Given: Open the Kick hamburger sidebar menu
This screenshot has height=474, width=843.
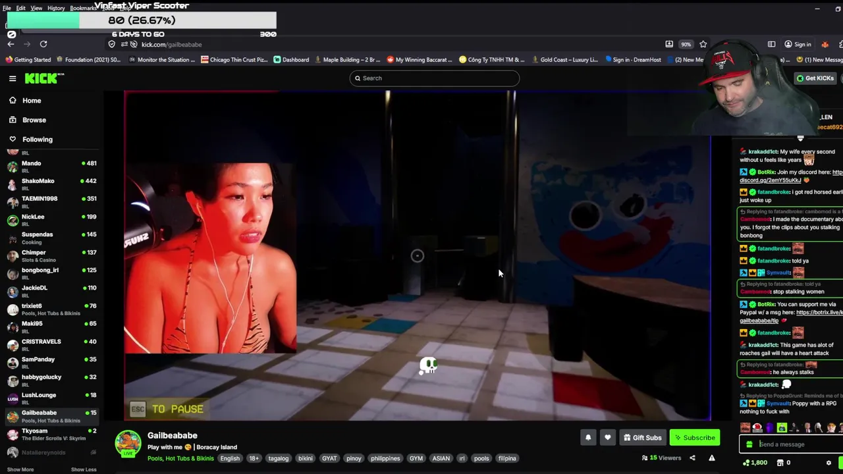Looking at the screenshot, I should pyautogui.click(x=13, y=78).
